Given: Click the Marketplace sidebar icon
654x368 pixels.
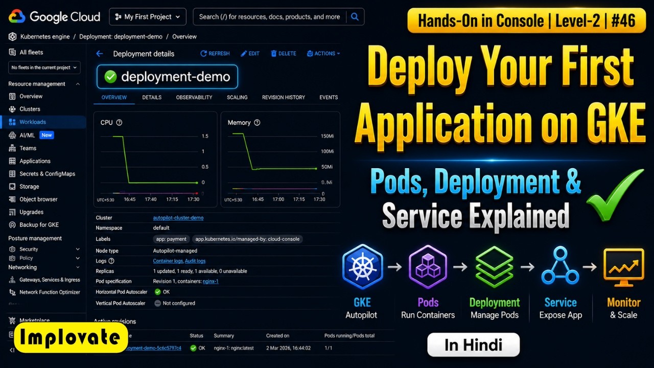Looking at the screenshot, I should [12, 320].
